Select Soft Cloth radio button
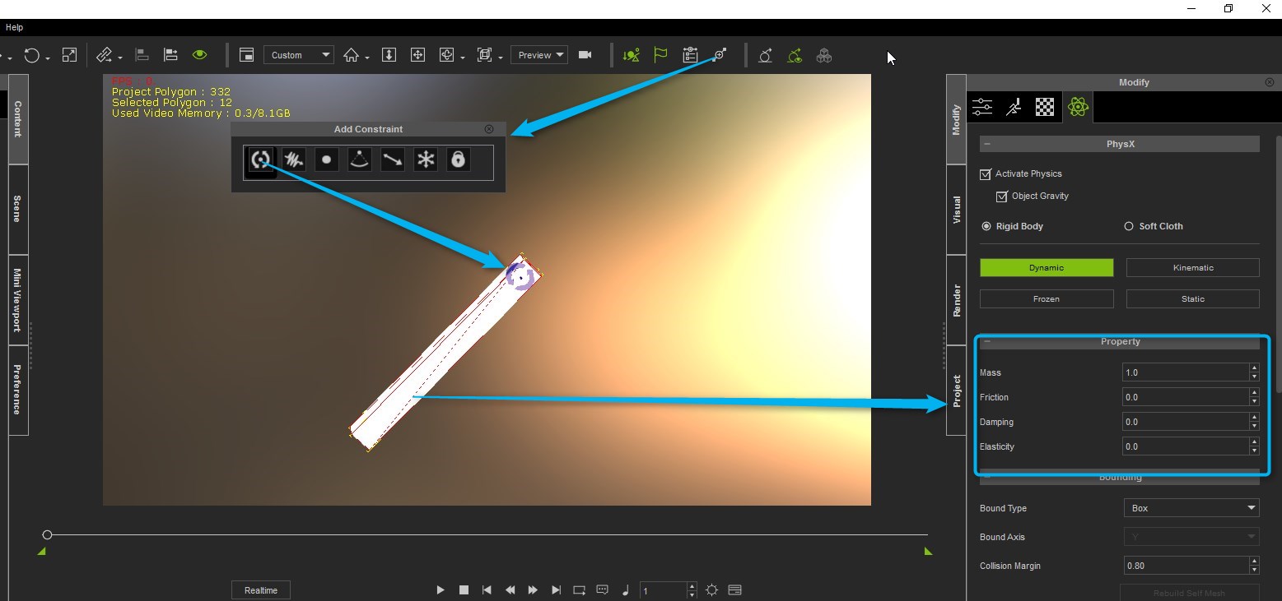Viewport: 1282px width, 601px height. tap(1129, 226)
